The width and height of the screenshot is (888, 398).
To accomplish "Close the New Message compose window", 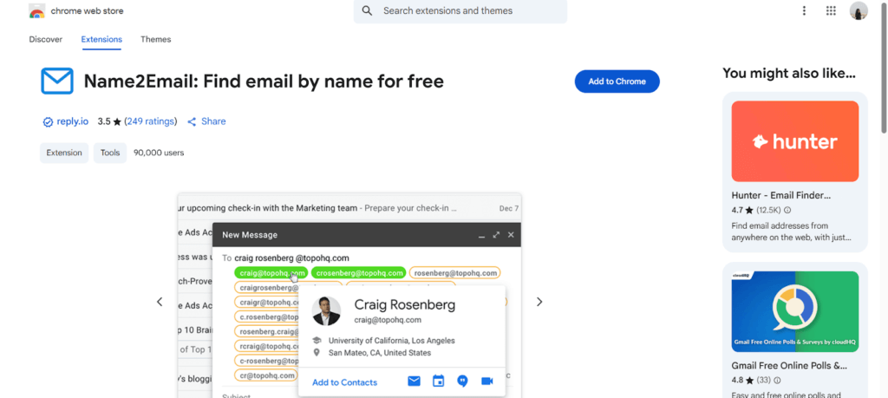I will click(511, 235).
